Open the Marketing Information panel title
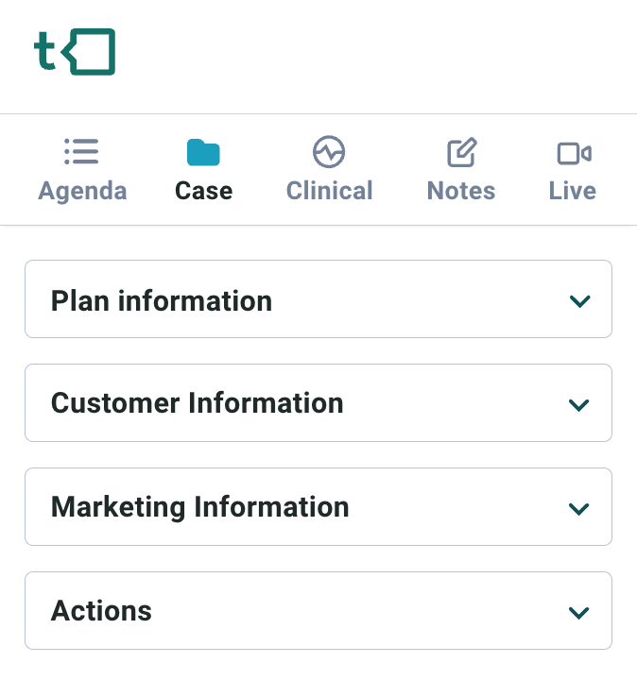This screenshot has width=637, height=680. [x=200, y=506]
